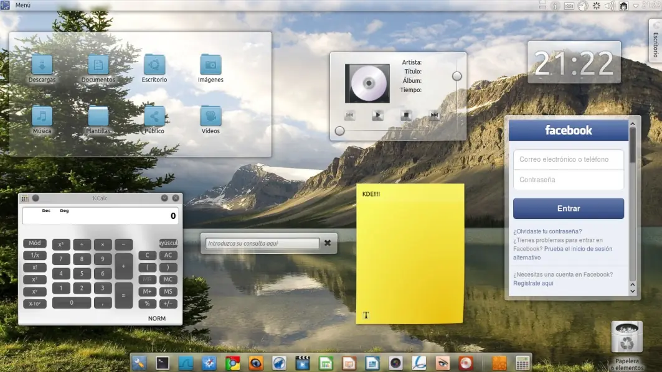Click the media player volume slider handle
Screen dimensions: 662x372
[457, 76]
